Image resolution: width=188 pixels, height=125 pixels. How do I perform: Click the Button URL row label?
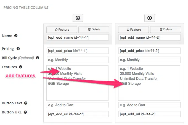click(12, 112)
